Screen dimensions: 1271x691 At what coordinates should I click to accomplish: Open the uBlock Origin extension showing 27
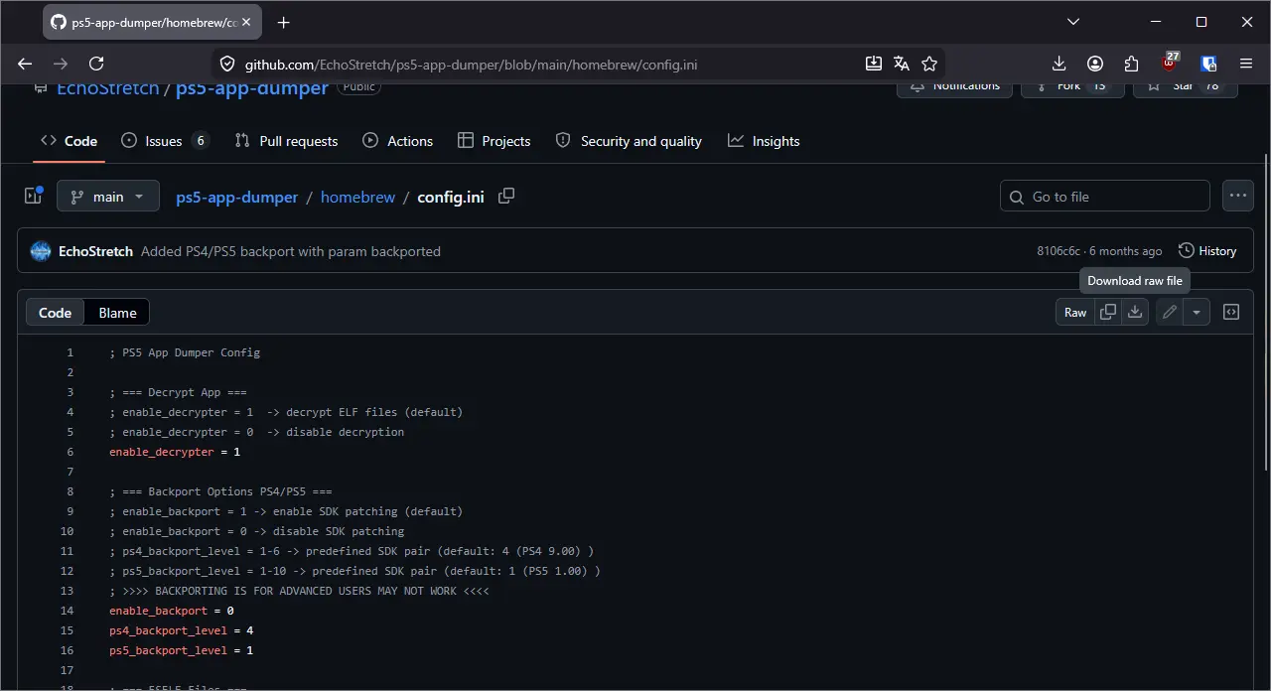click(x=1170, y=64)
